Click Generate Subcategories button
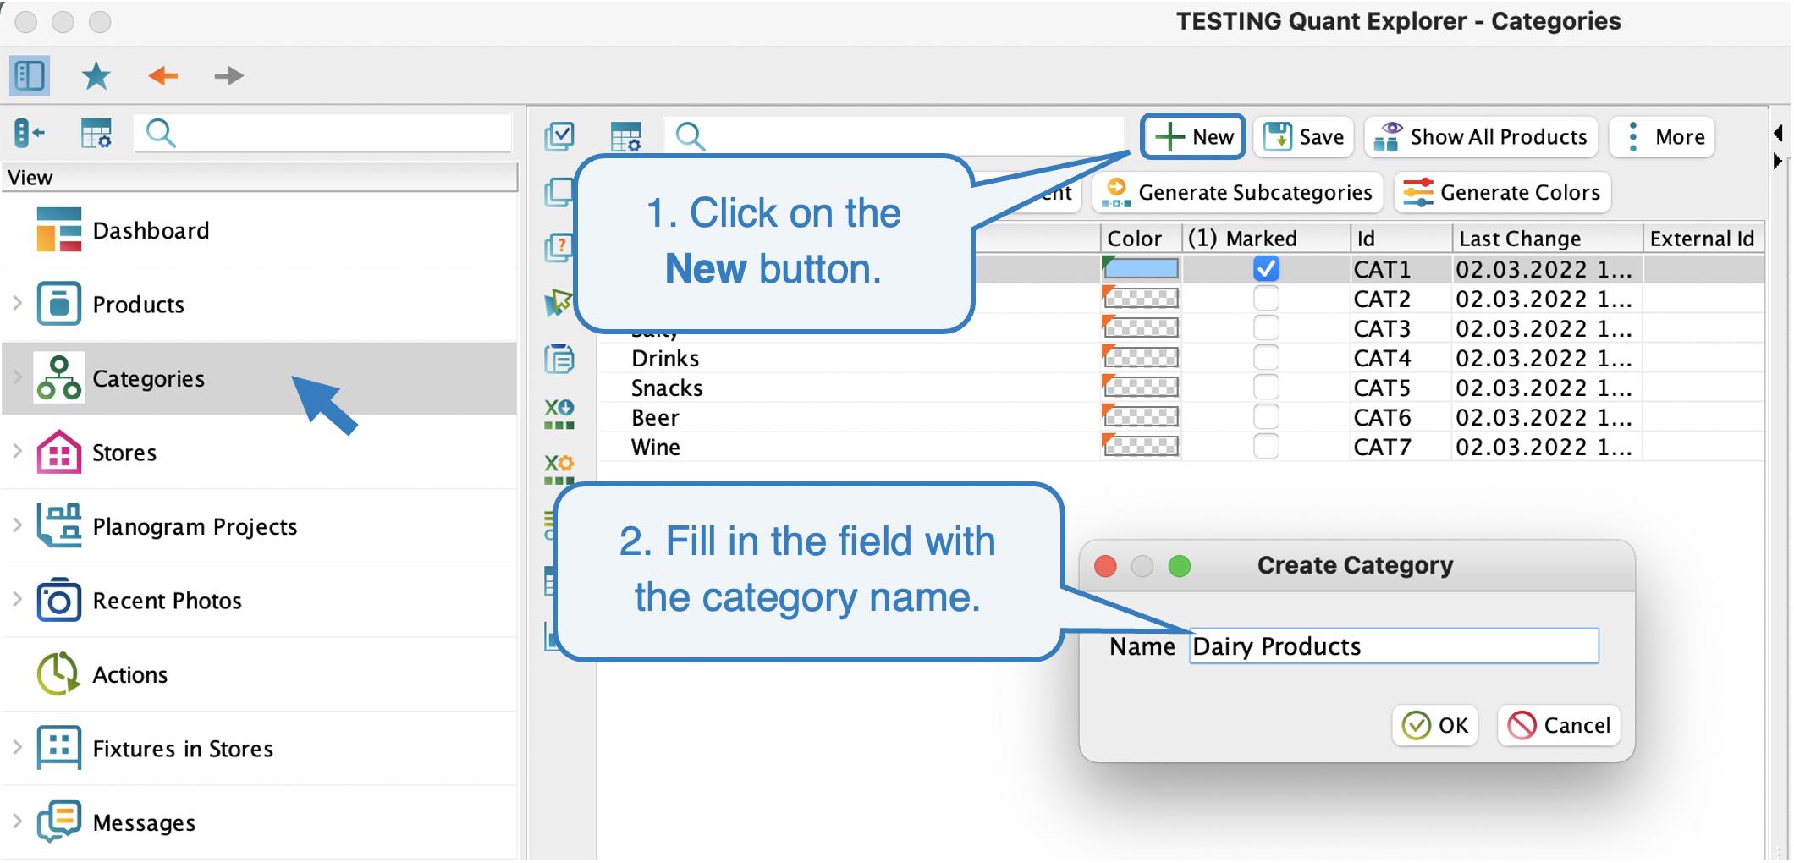The image size is (1794, 863). pos(1238,193)
